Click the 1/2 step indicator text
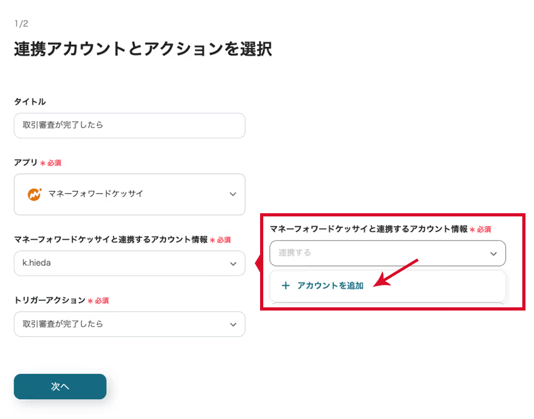534x419 pixels. coord(21,23)
